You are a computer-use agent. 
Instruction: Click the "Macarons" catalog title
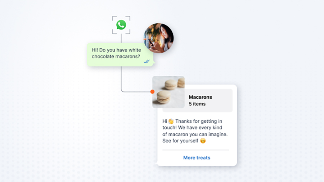click(x=200, y=97)
